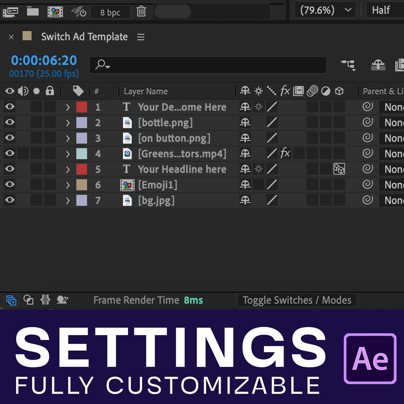The height and width of the screenshot is (404, 404).
Task: Open the 79.6% magnification dropdown
Action: tap(325, 10)
